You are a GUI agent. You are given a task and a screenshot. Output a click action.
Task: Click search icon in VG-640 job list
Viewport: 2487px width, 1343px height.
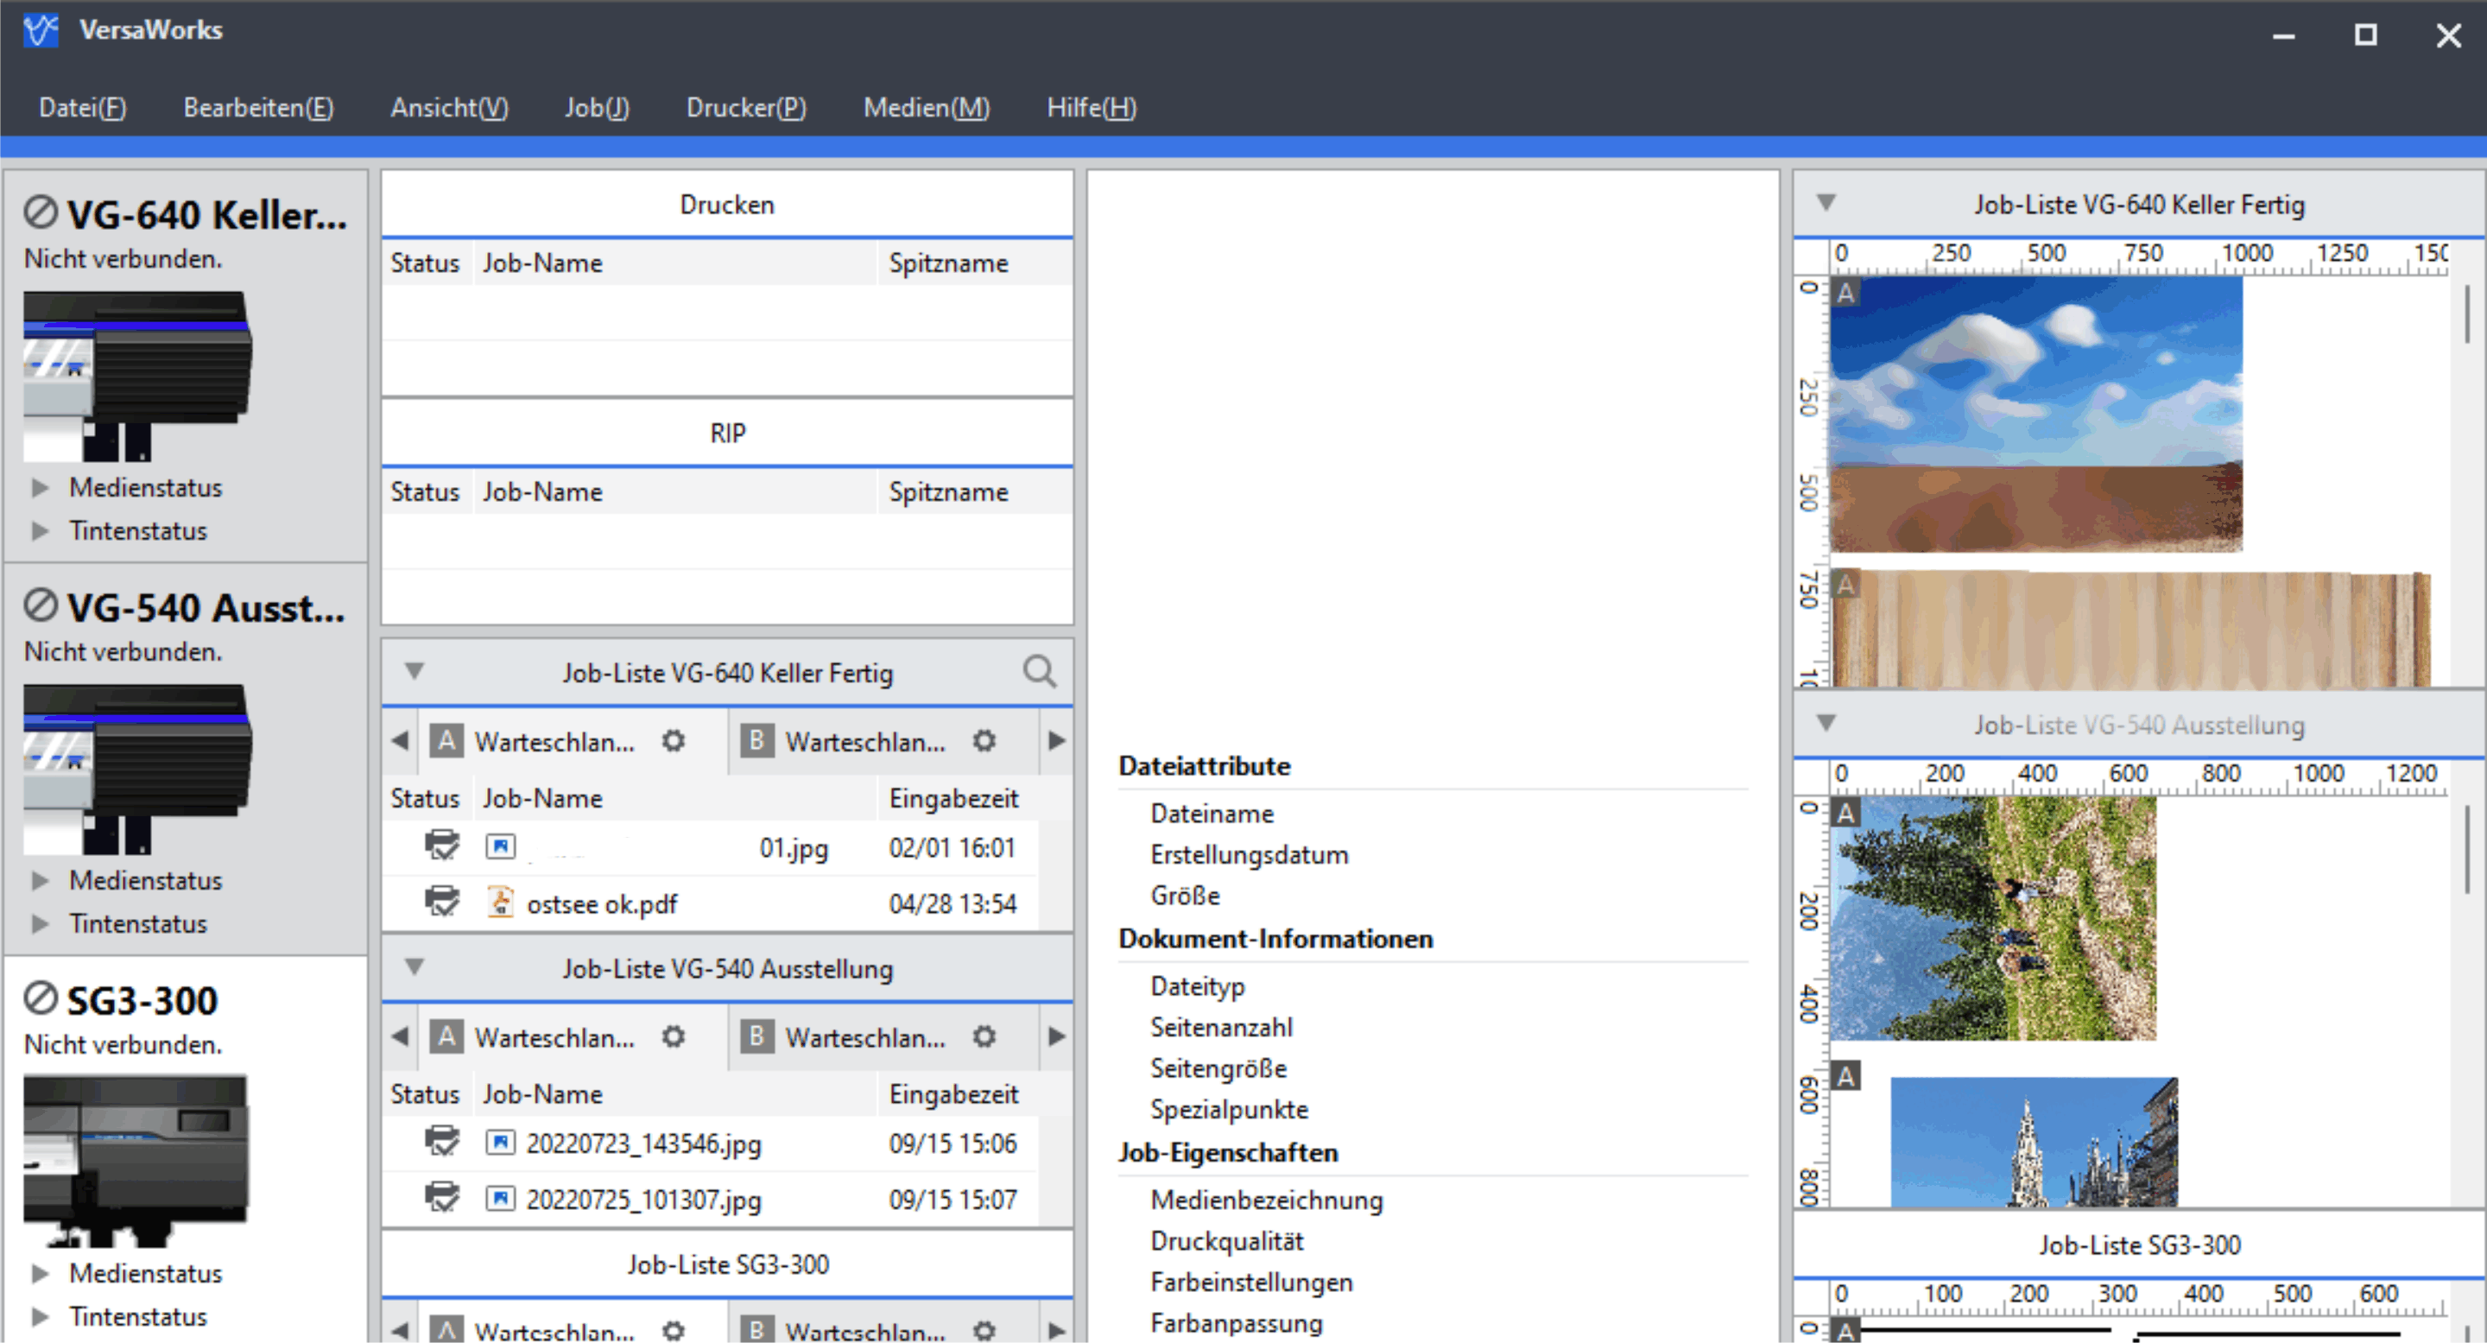[1039, 671]
